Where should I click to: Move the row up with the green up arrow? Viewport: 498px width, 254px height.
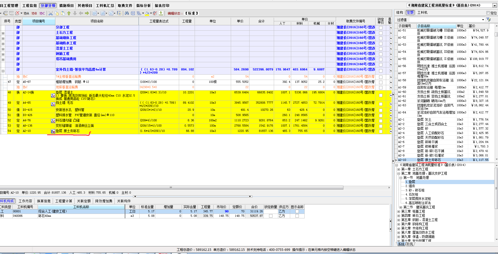pyautogui.click(x=69, y=13)
